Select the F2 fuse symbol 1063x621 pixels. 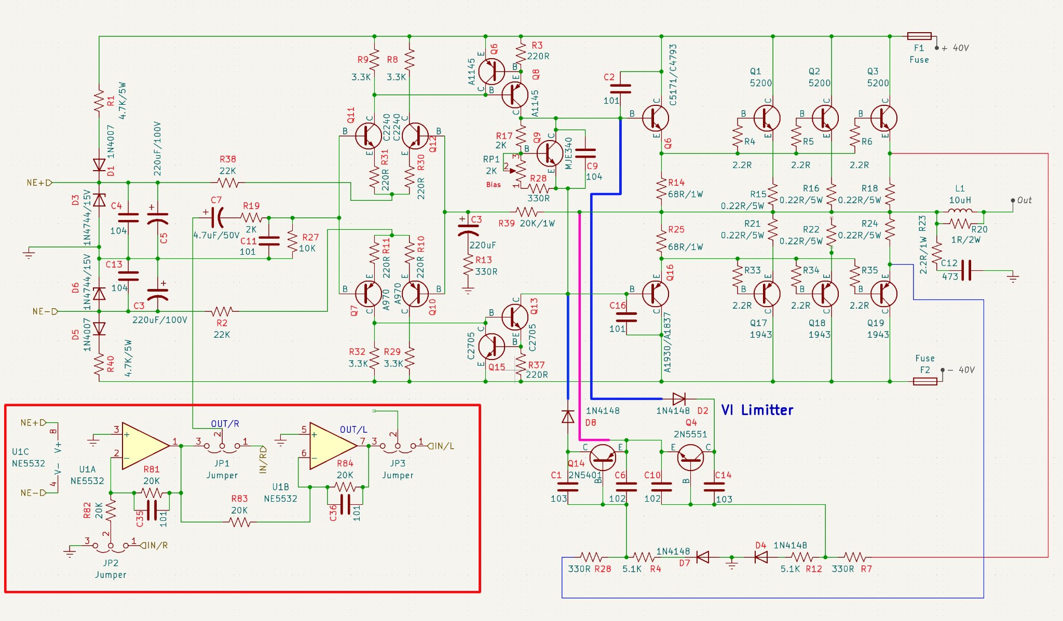(x=925, y=381)
